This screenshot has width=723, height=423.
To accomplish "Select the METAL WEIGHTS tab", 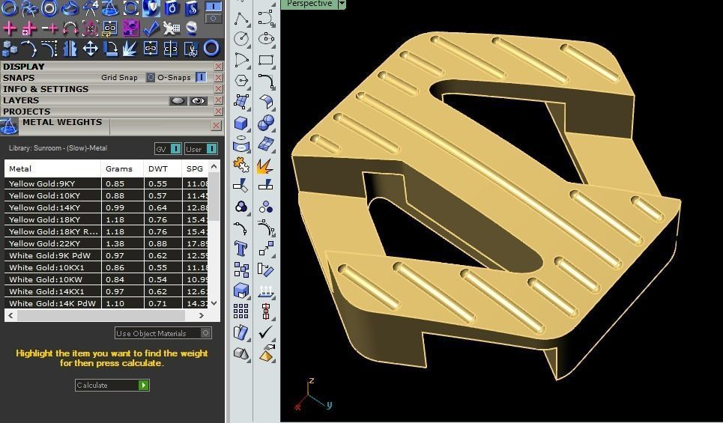I will tap(62, 123).
